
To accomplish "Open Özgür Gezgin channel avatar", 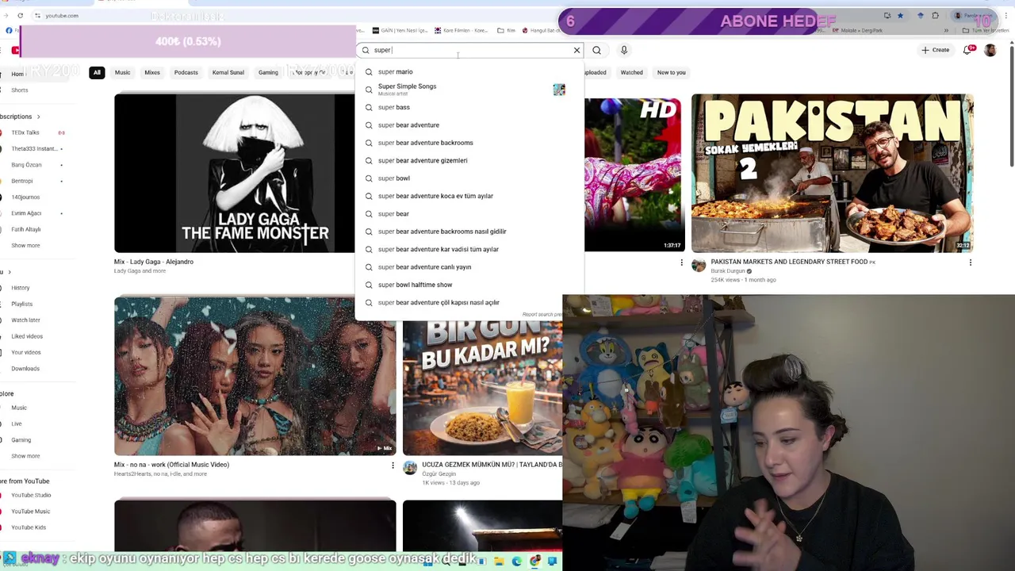I will (410, 468).
